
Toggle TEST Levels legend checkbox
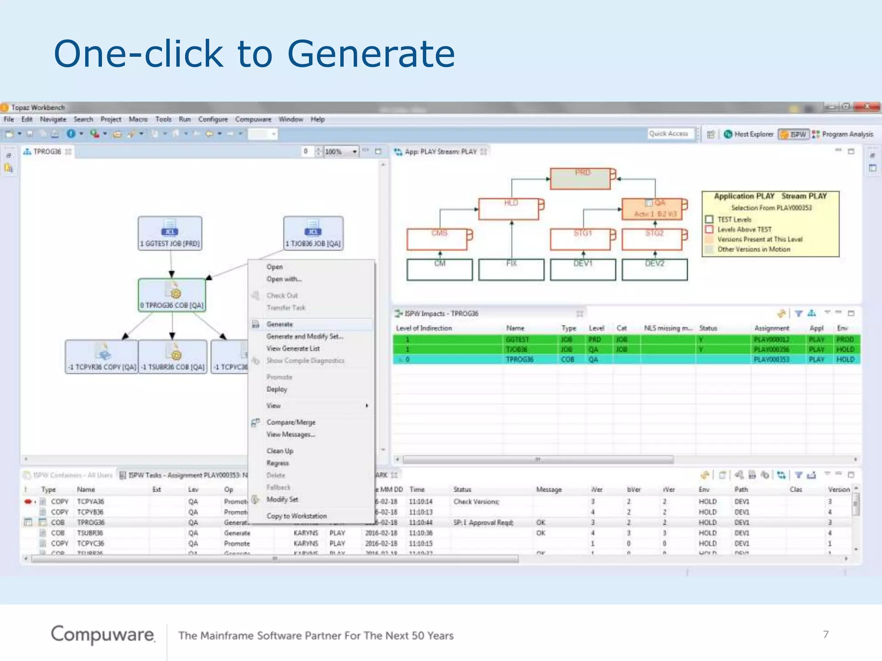click(709, 219)
